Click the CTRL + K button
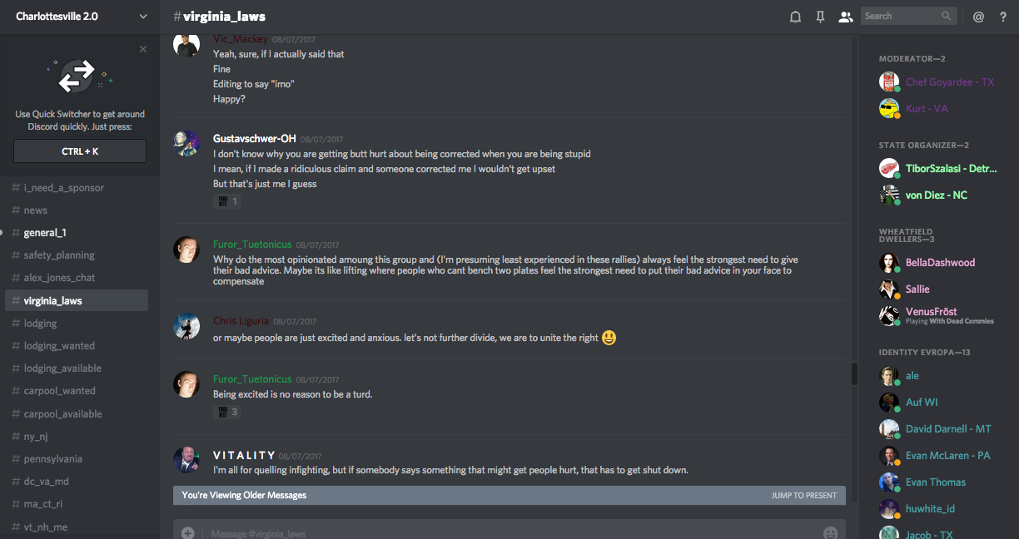The height and width of the screenshot is (539, 1019). (80, 151)
